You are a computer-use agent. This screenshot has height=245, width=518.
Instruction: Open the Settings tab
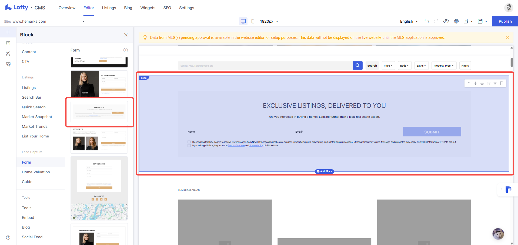[186, 8]
